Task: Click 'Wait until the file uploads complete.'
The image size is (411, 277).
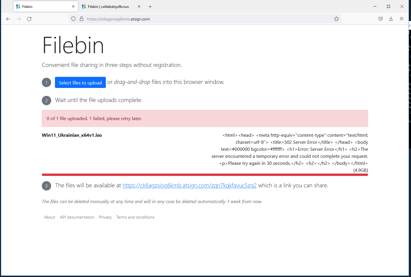Action: point(99,100)
